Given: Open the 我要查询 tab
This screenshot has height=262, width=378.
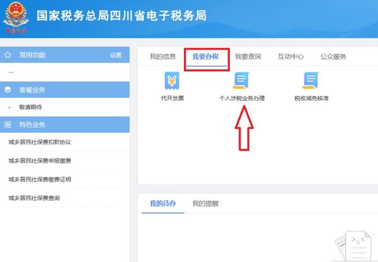Looking at the screenshot, I should pos(248,57).
